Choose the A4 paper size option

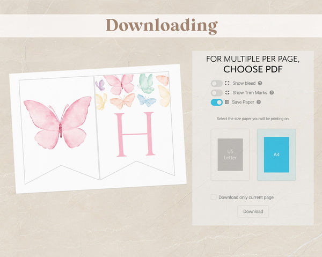[x=276, y=155]
